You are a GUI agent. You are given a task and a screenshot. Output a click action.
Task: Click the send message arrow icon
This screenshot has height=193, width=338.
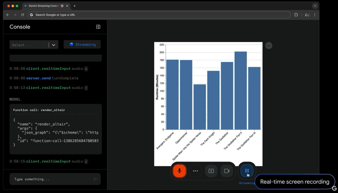[95, 179]
